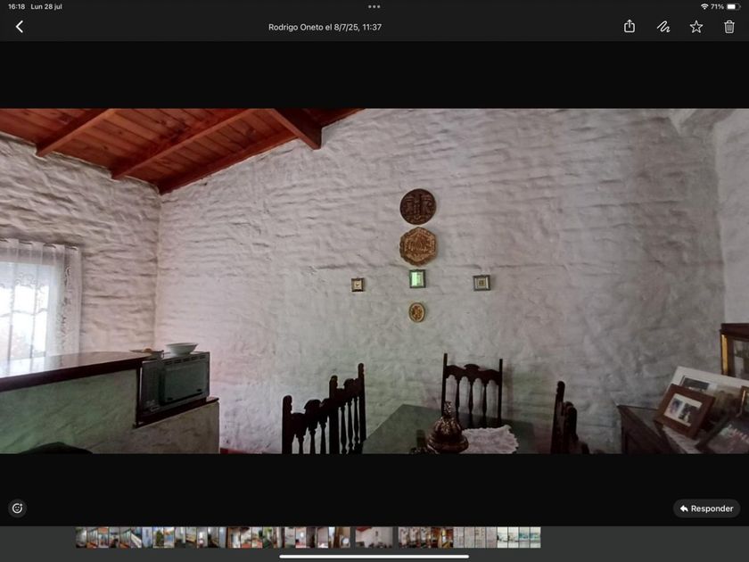
Task: Tap the 71% battery percentage
Action: coord(717,7)
